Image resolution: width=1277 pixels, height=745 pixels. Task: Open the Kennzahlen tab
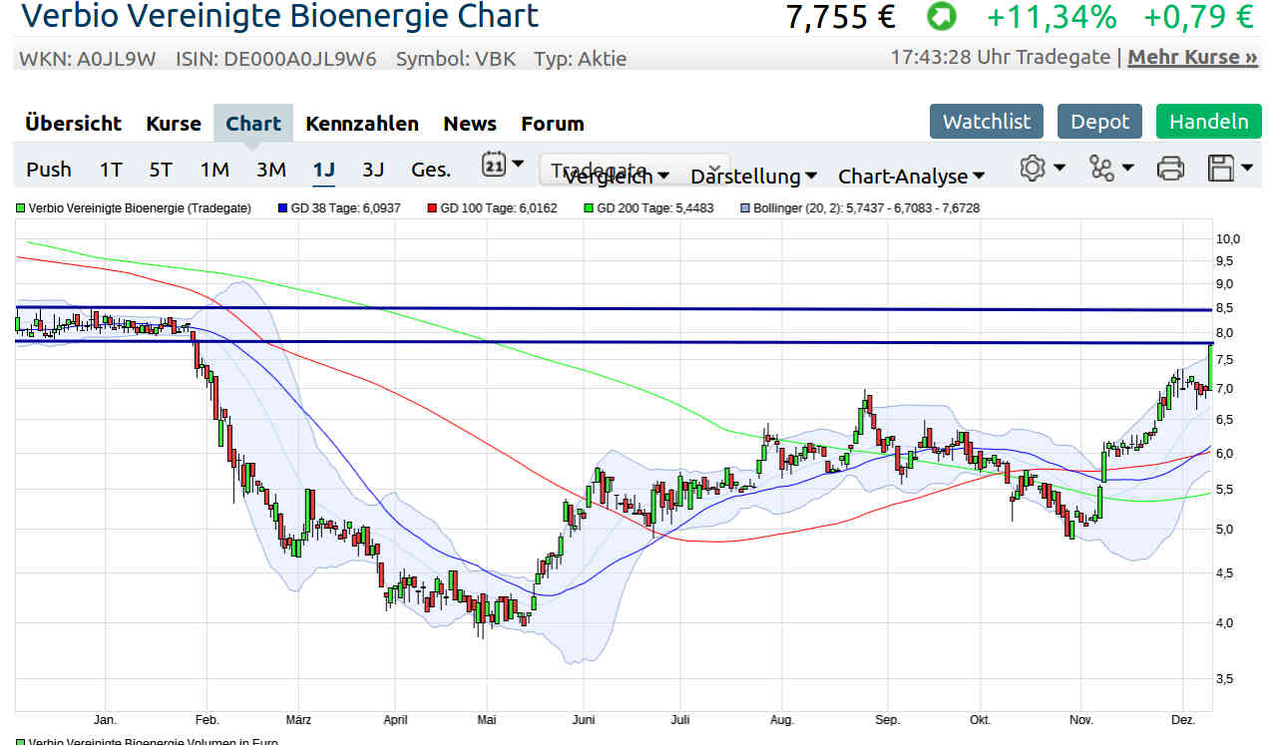362,124
